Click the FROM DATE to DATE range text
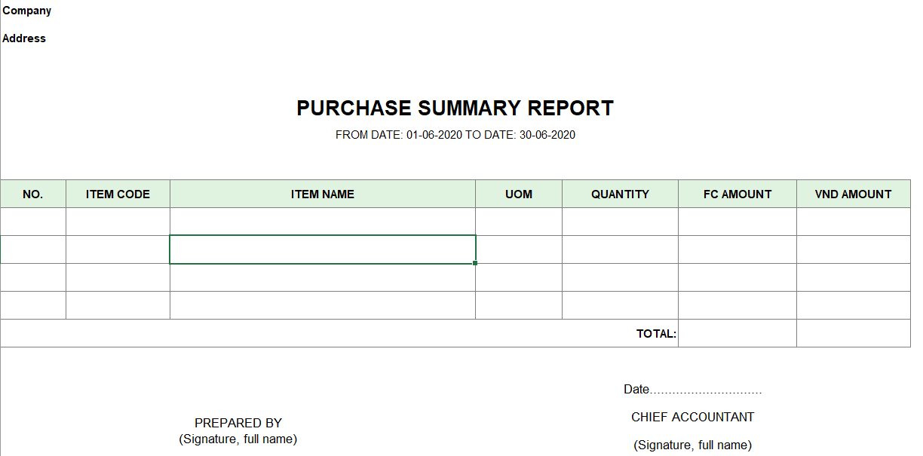Screen dimensions: 923x456 (x=455, y=135)
